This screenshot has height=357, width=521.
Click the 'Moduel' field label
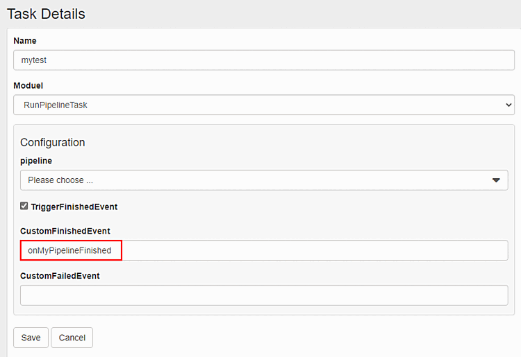[x=28, y=86]
